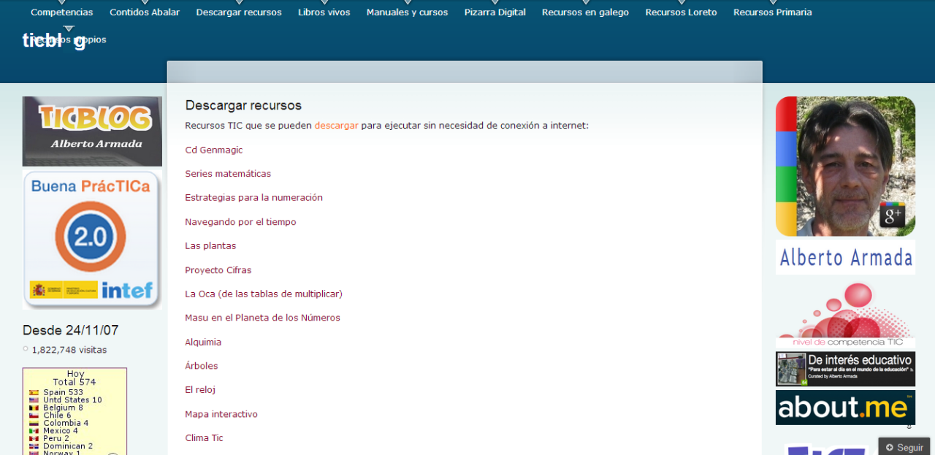Select Pizarra Digital in the navigation bar

(495, 12)
